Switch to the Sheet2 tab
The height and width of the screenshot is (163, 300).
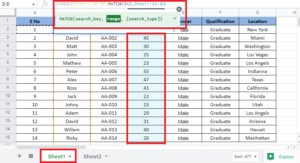[x=92, y=156]
